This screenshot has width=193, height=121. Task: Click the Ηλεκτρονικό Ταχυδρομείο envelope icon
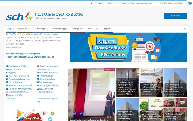click(7, 86)
